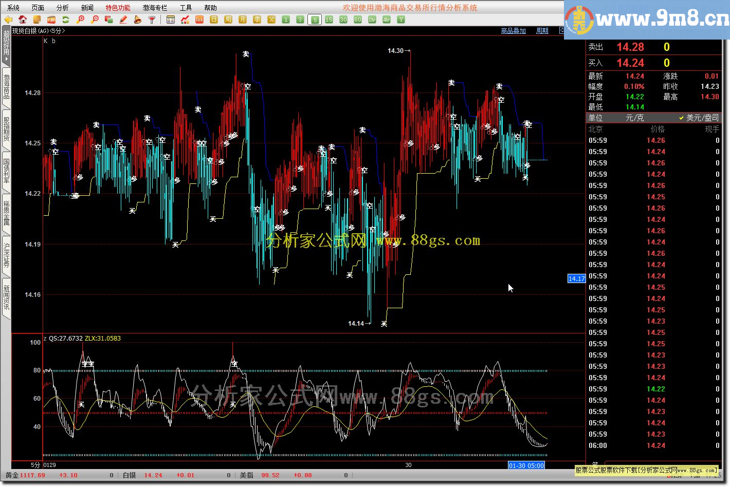Select the 元/克 unit option
730x487 pixels.
coord(634,118)
